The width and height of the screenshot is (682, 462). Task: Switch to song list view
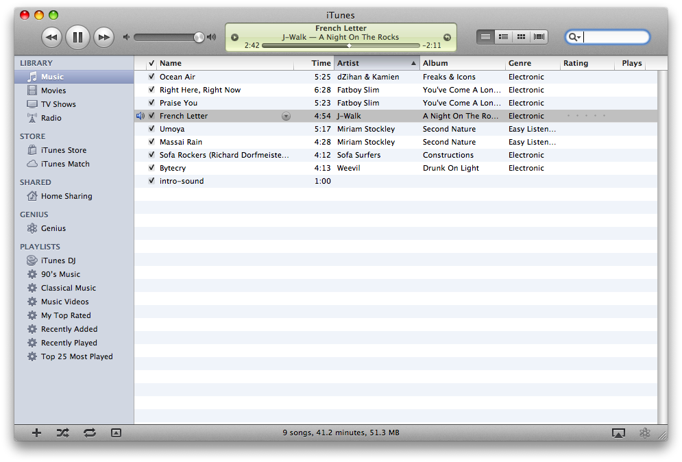point(485,37)
